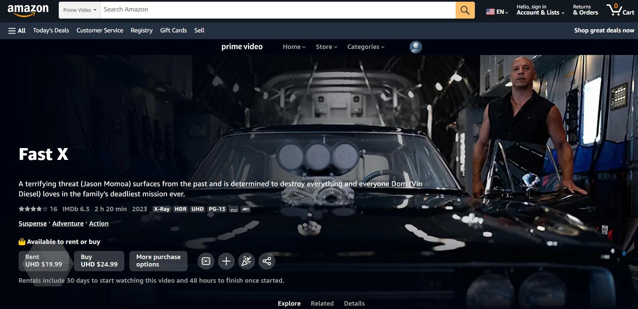Start a Watch Party using the celebration icon
638x309 pixels.
click(x=247, y=261)
